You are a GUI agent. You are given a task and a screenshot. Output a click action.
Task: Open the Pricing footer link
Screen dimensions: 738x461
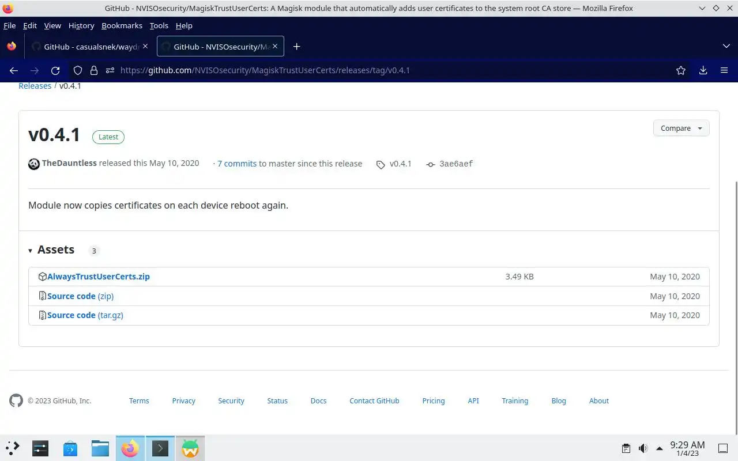tap(434, 400)
